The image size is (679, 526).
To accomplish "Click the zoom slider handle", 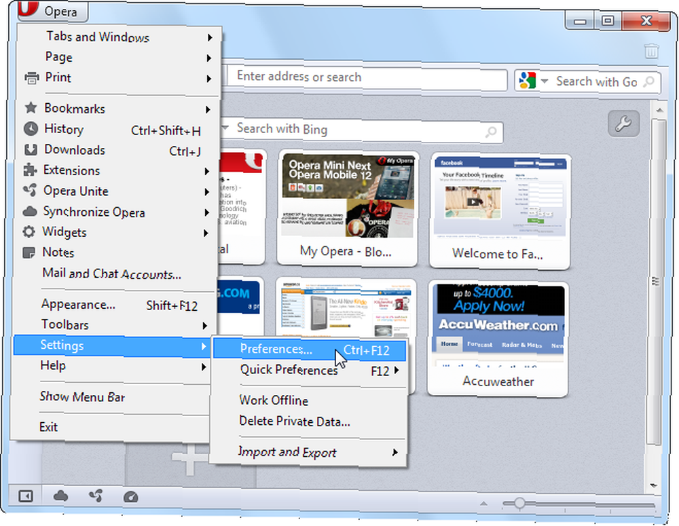I will coord(519,503).
